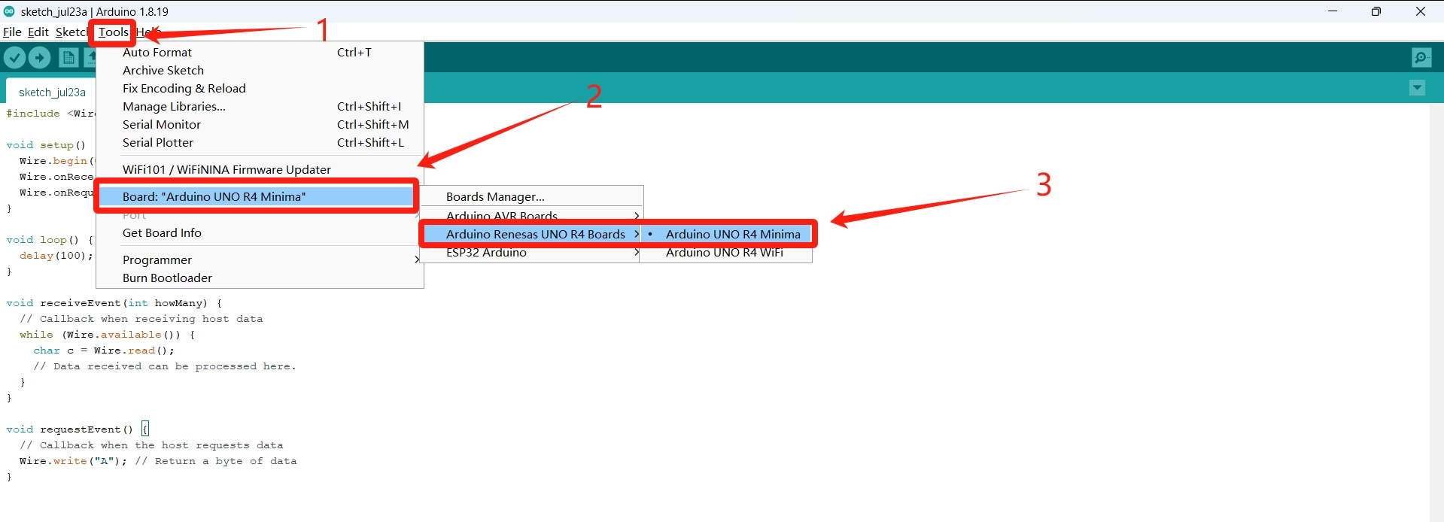Viewport: 1444px width, 522px height.
Task: Select Auto Format menu entry
Action: pyautogui.click(x=260, y=52)
